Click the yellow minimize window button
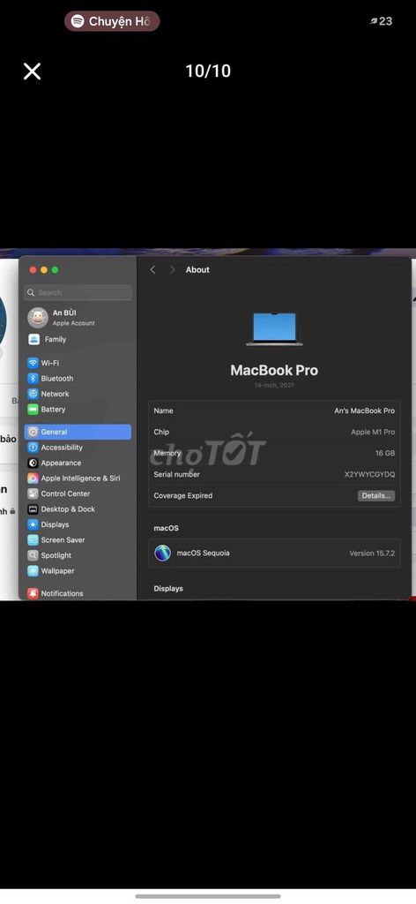The image size is (416, 904). pyautogui.click(x=44, y=270)
